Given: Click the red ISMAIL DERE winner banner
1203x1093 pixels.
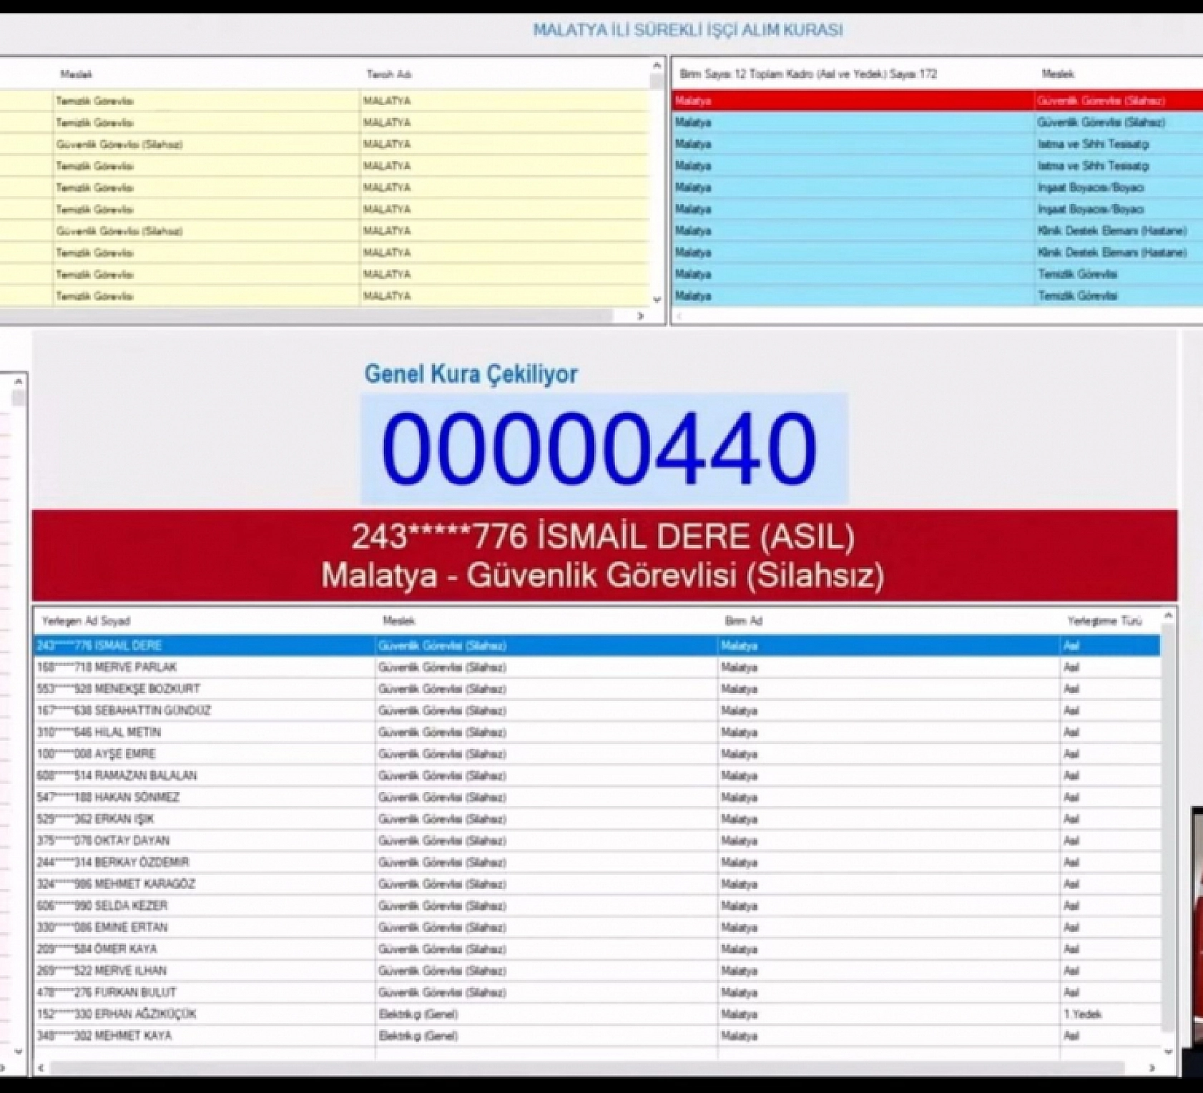Looking at the screenshot, I should [604, 556].
